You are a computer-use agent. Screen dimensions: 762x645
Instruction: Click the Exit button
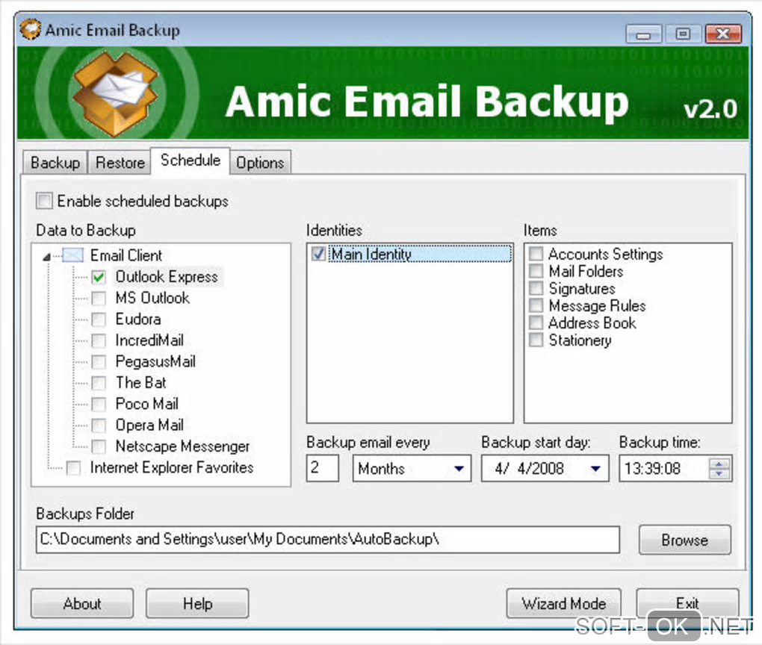coord(687,603)
